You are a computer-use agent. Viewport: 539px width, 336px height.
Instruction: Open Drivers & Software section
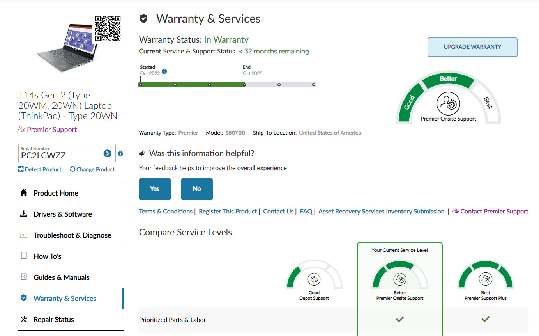[x=62, y=214]
